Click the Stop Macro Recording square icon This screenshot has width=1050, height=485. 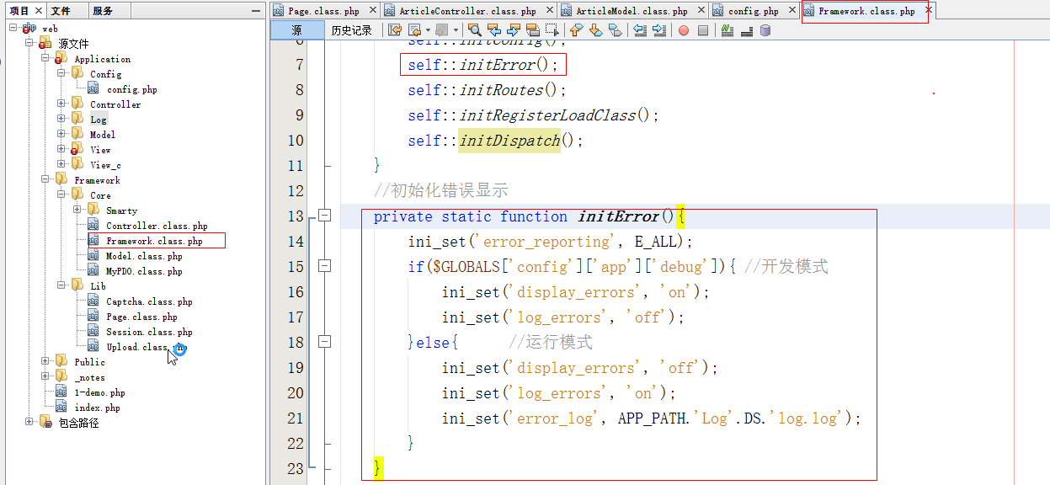pyautogui.click(x=704, y=30)
